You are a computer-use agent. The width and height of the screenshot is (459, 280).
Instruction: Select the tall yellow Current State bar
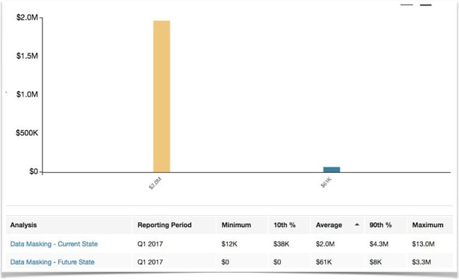pyautogui.click(x=161, y=97)
